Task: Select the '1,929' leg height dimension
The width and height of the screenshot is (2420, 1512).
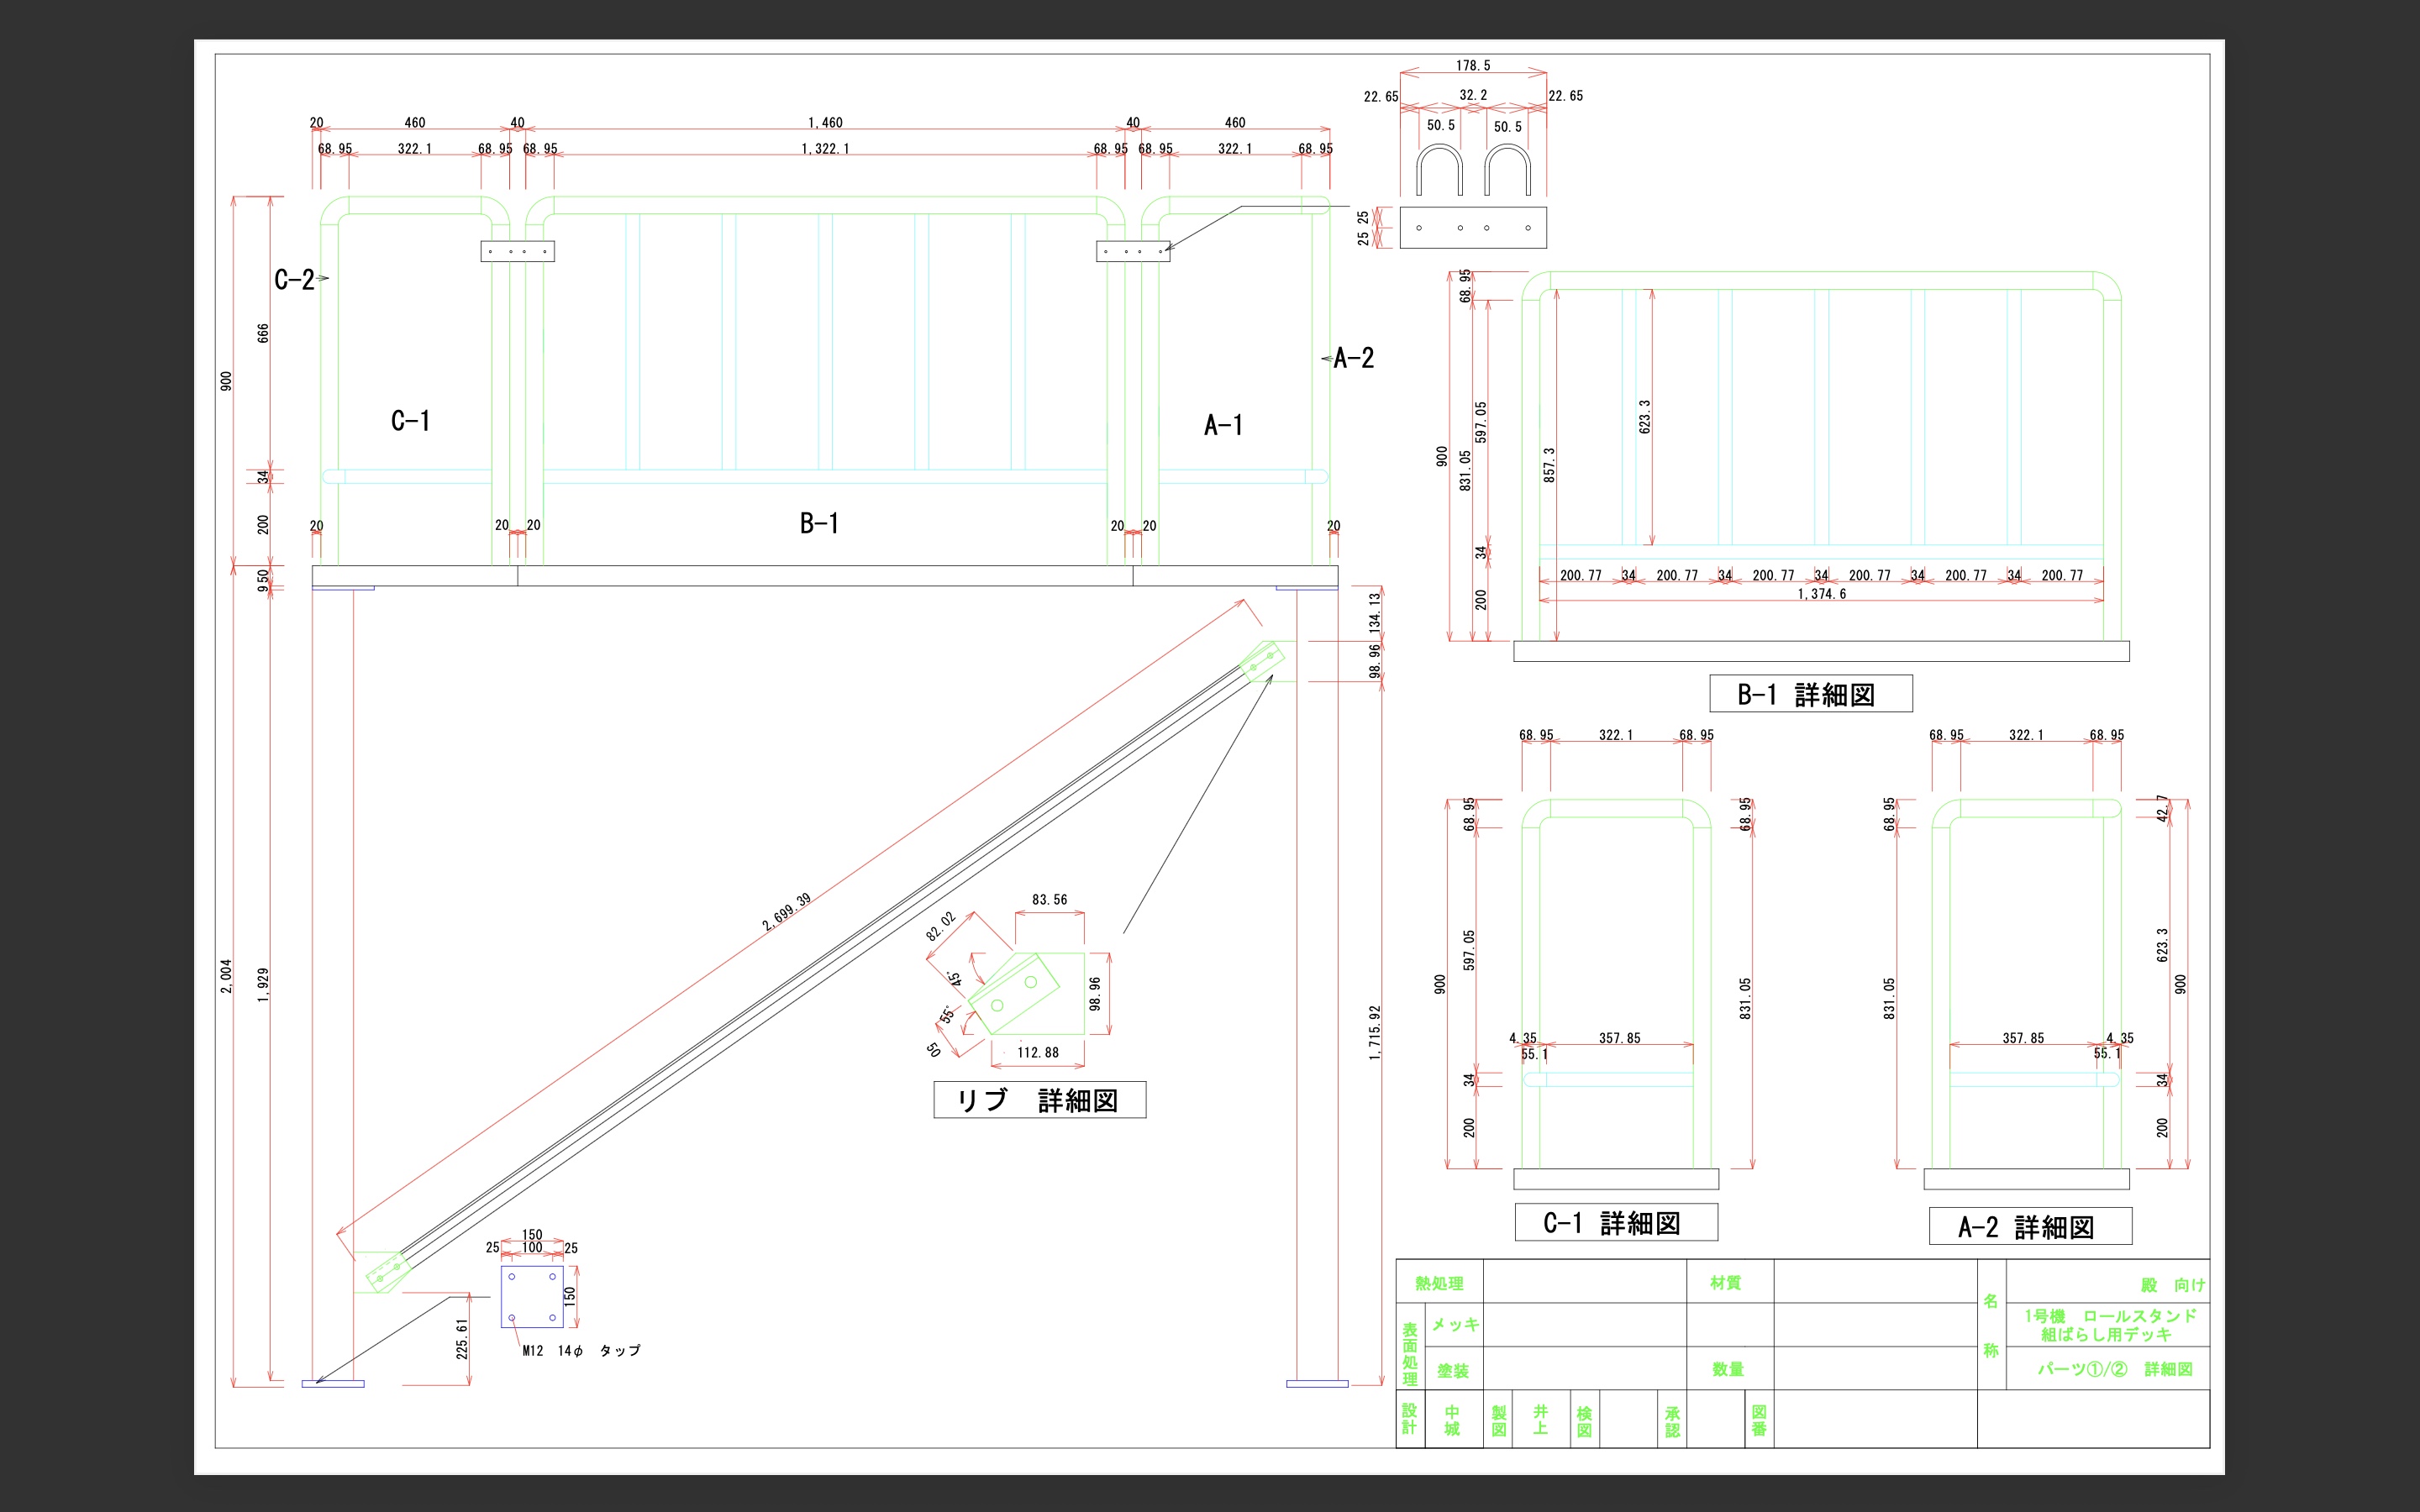Action: click(x=263, y=985)
